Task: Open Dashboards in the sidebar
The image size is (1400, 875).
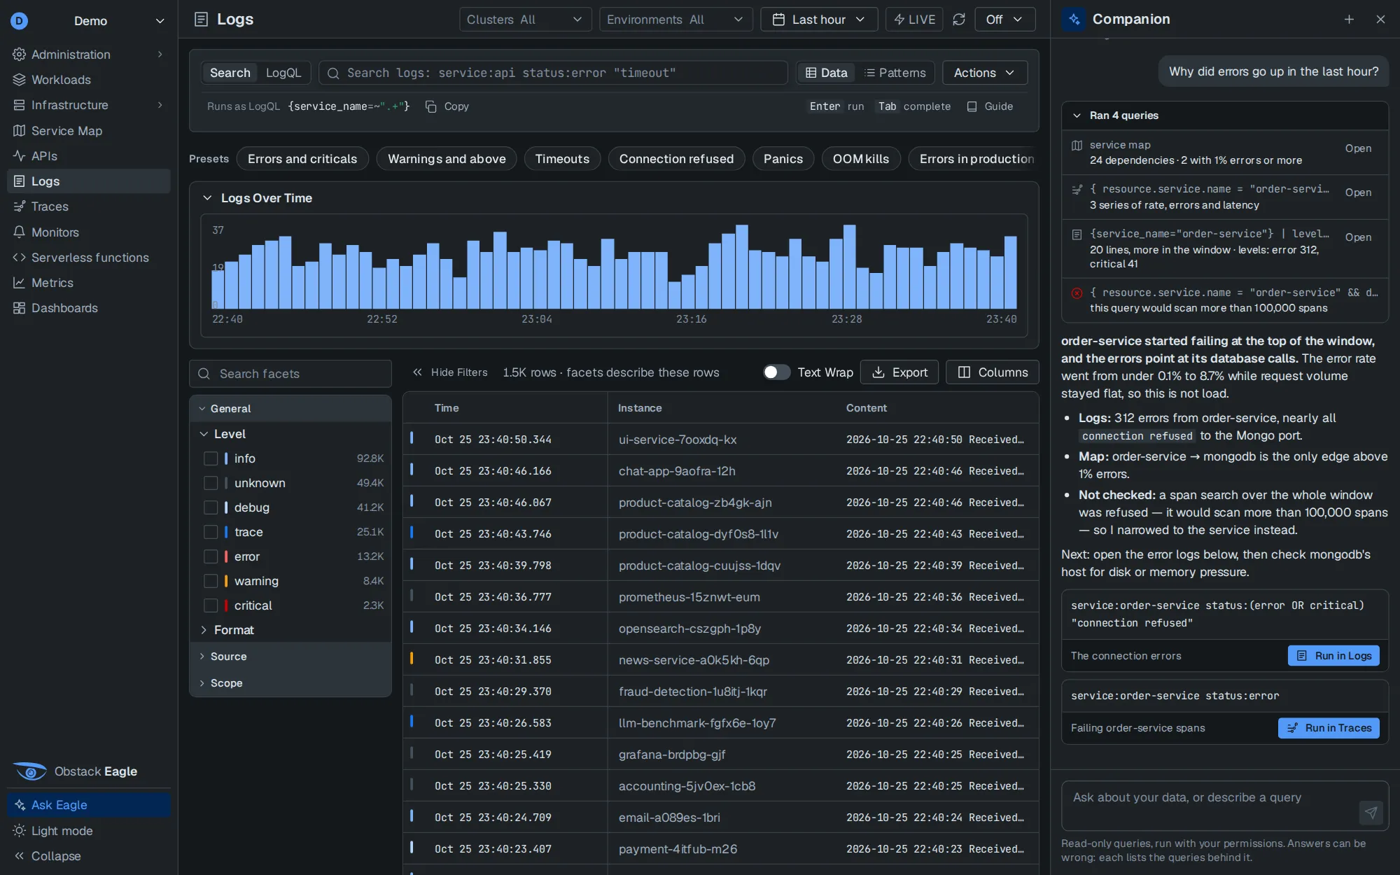Action: pyautogui.click(x=89, y=308)
